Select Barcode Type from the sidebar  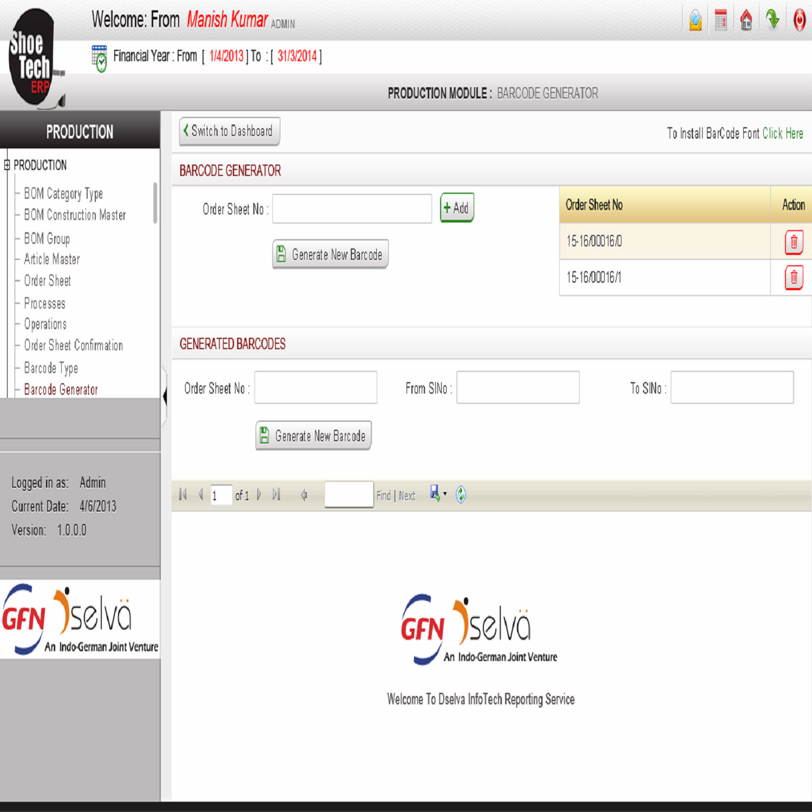coord(51,368)
